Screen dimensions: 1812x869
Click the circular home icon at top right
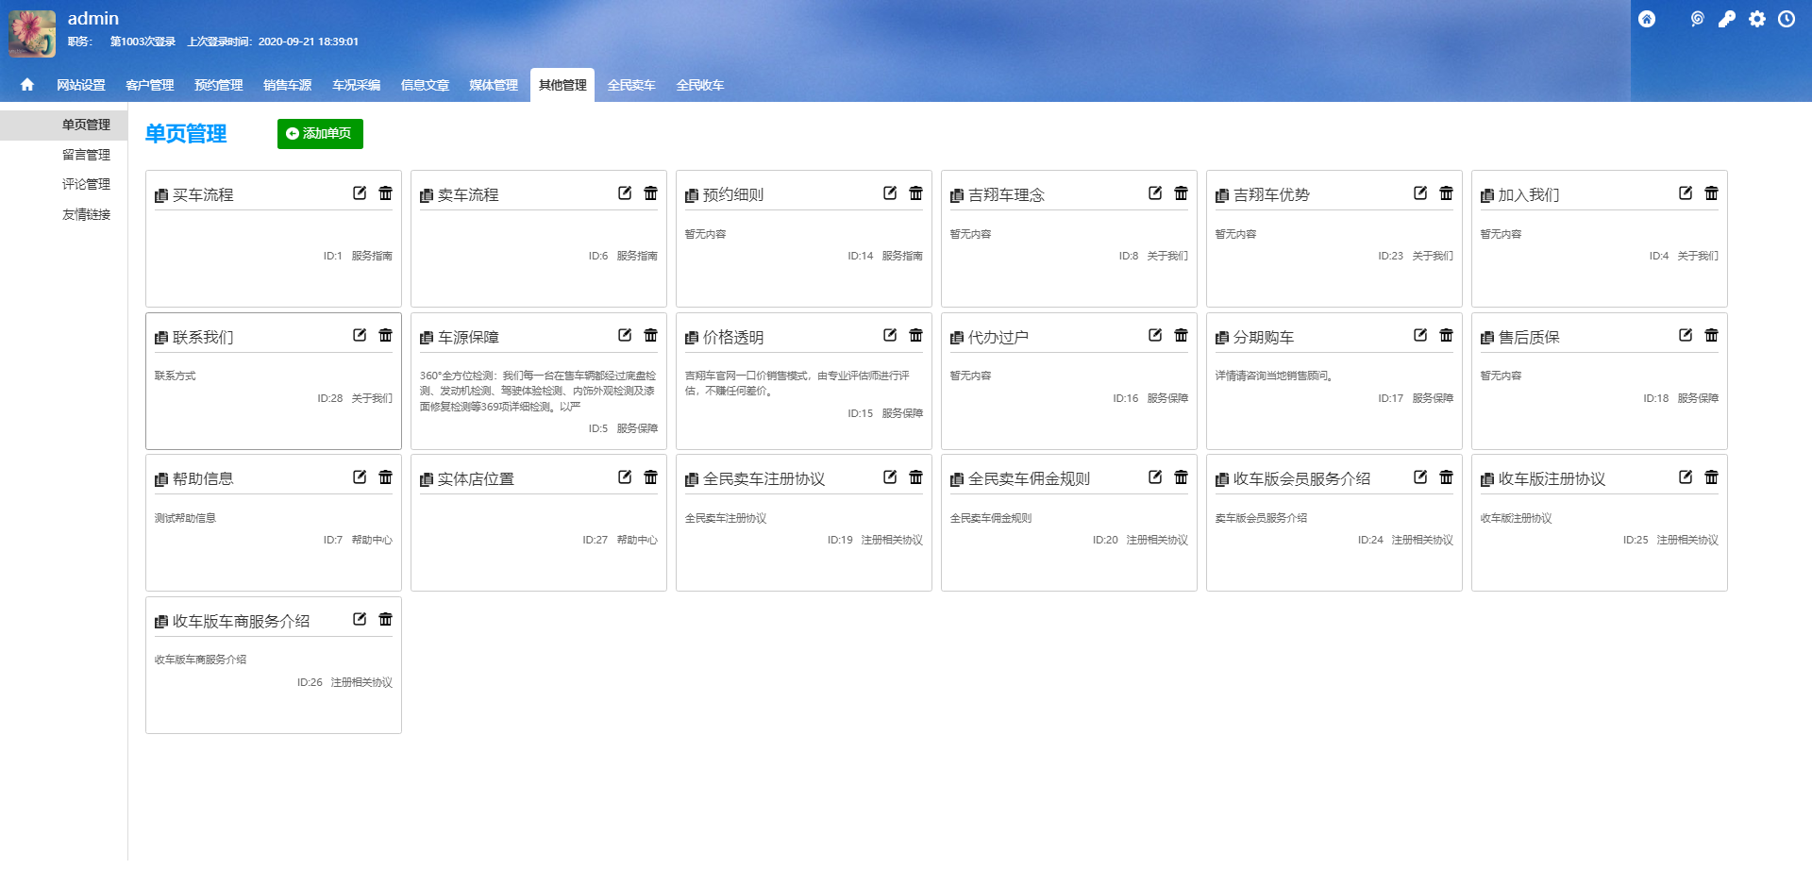(x=1647, y=19)
